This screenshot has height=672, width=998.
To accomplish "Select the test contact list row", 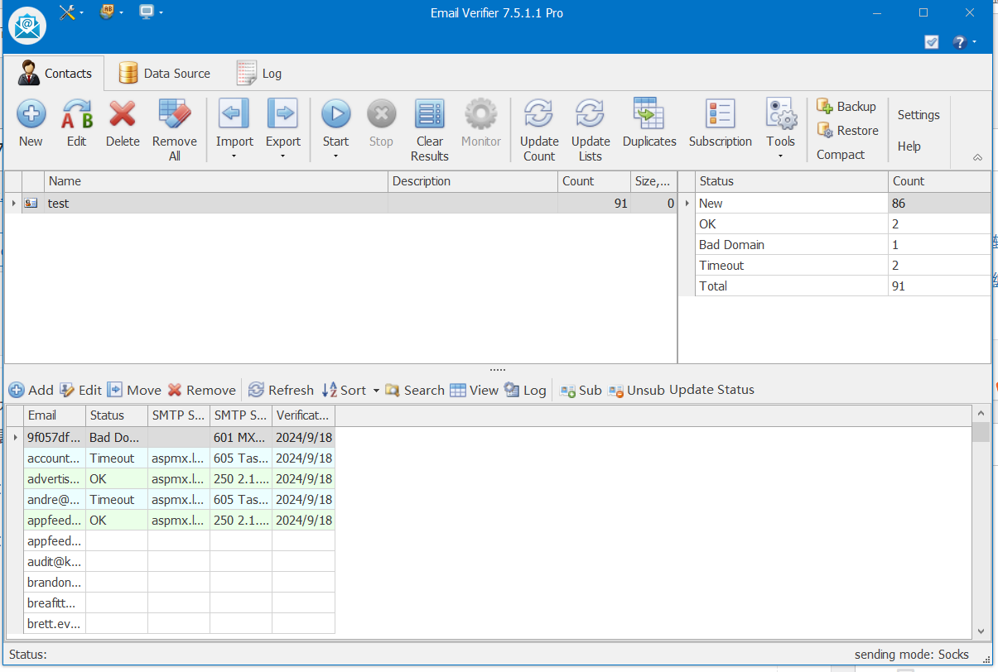I will pos(341,203).
